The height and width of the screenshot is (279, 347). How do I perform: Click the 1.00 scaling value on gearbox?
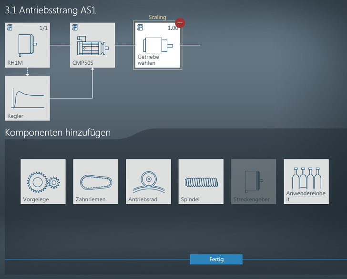[x=173, y=28]
